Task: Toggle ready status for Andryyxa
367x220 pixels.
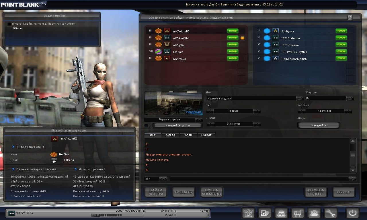Action: click(341, 31)
